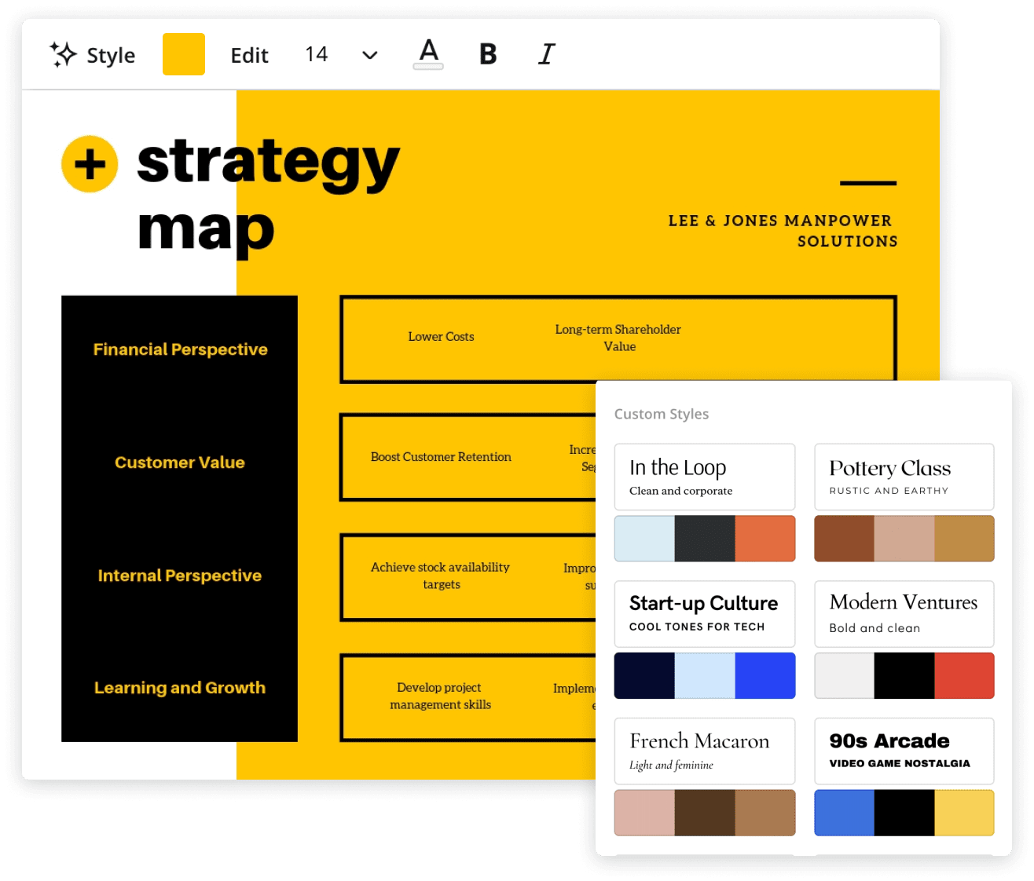Toggle bold formatting
1034x881 pixels.
click(x=487, y=54)
